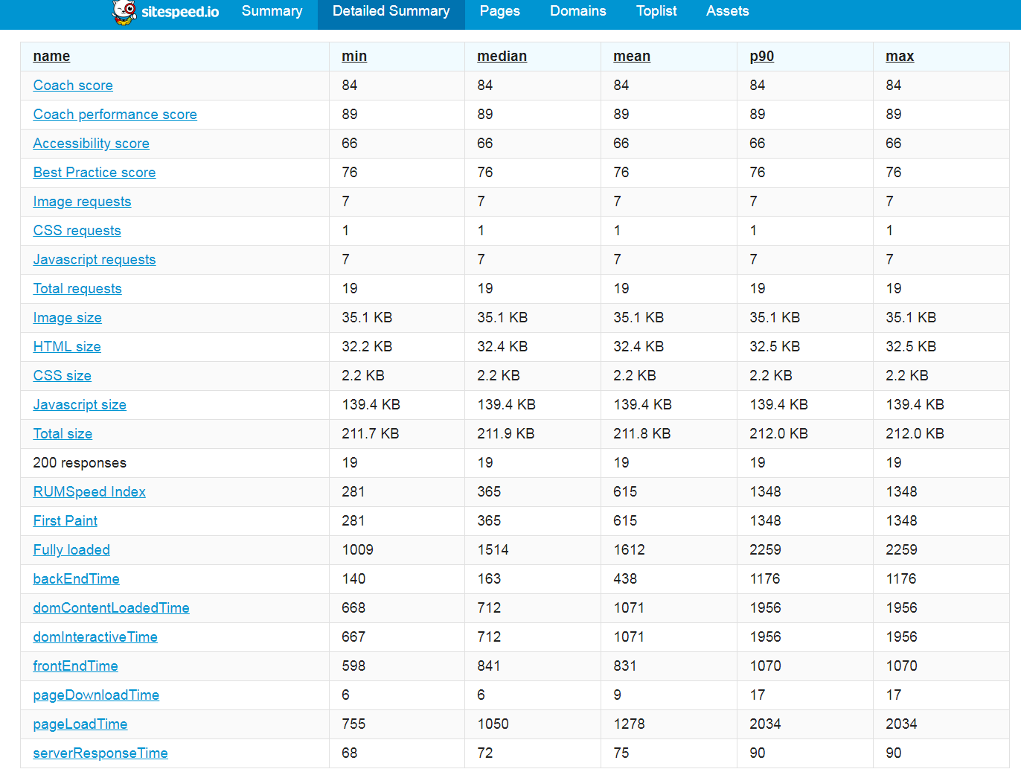1021x769 pixels.
Task: Open the Total size link
Action: (x=63, y=434)
